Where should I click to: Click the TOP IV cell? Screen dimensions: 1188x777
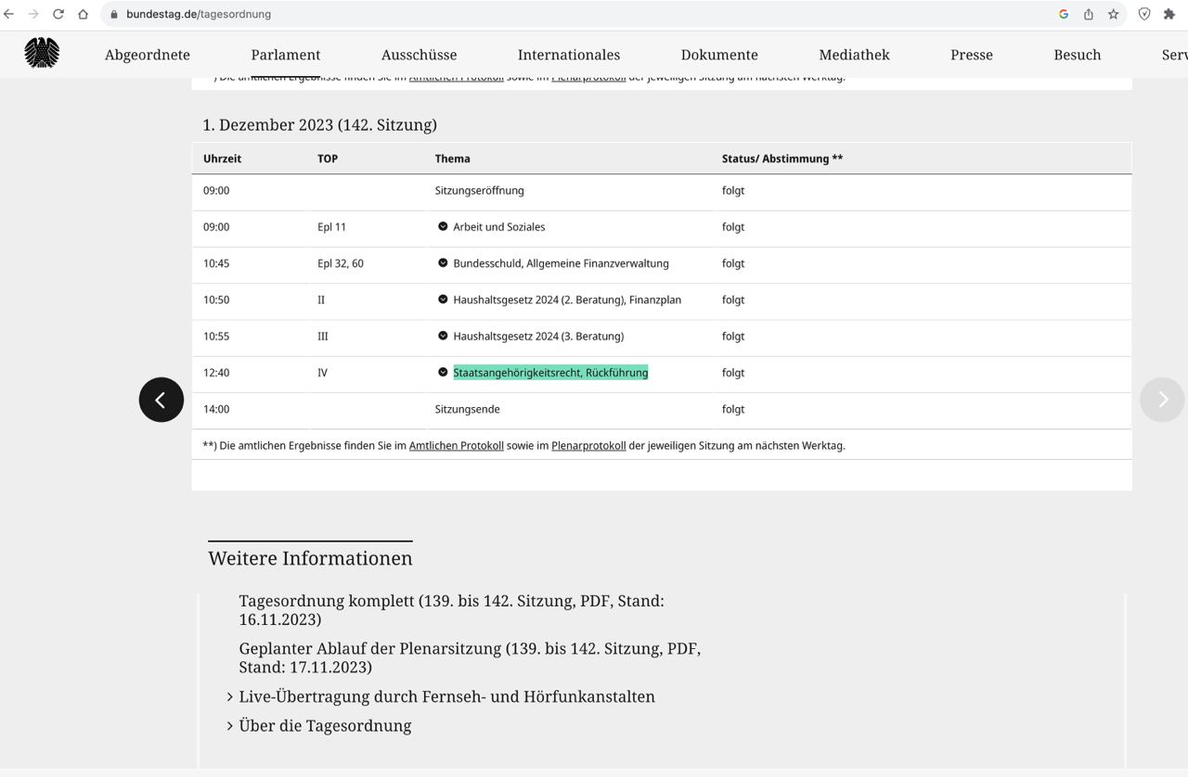coord(322,373)
